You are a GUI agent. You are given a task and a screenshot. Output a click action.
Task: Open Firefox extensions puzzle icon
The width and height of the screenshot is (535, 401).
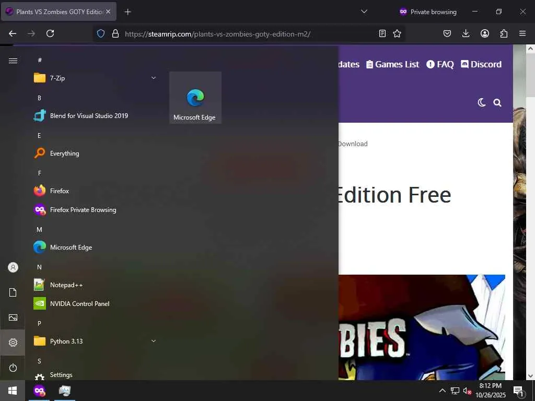(x=504, y=33)
